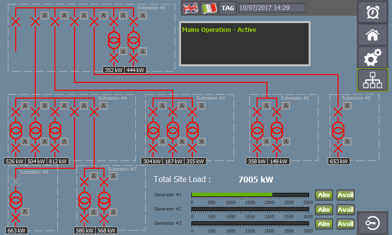Click the 812 kW reading
392x235 pixels.
coord(58,161)
